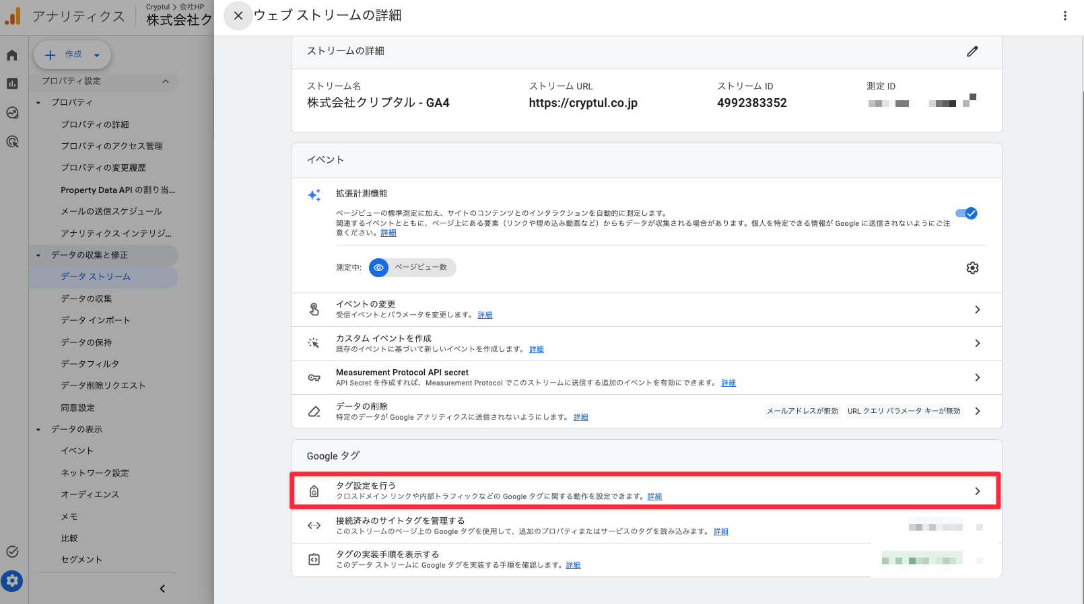Click eraser icon beside データの削除
This screenshot has height=604, width=1084.
(x=314, y=412)
